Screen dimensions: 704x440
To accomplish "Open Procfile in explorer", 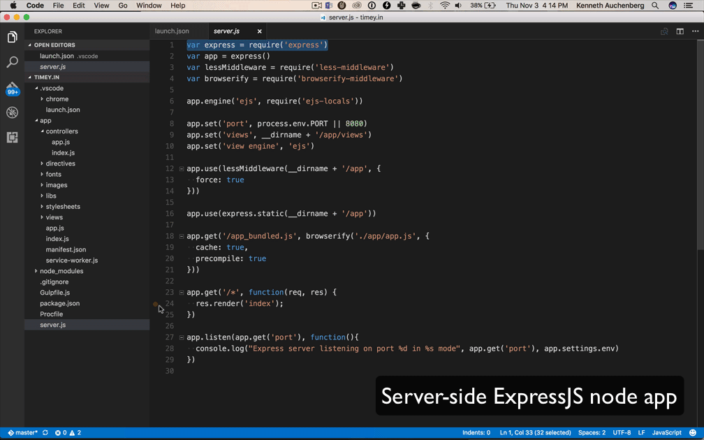I will (x=87, y=314).
